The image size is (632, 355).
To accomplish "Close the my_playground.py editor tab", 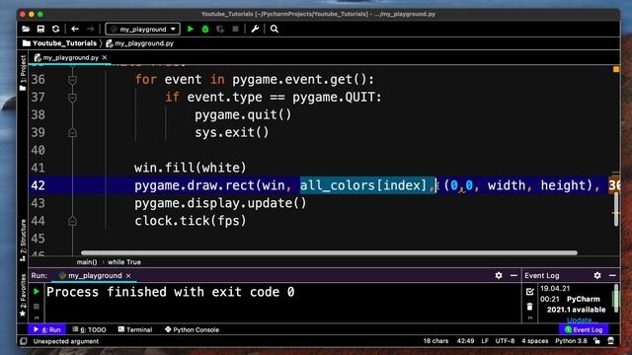I will coord(105,57).
